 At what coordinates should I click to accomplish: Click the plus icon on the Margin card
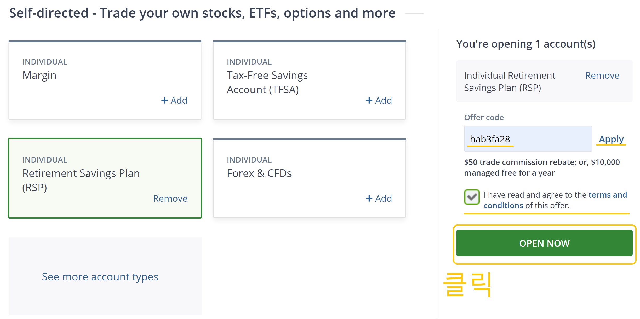[164, 100]
